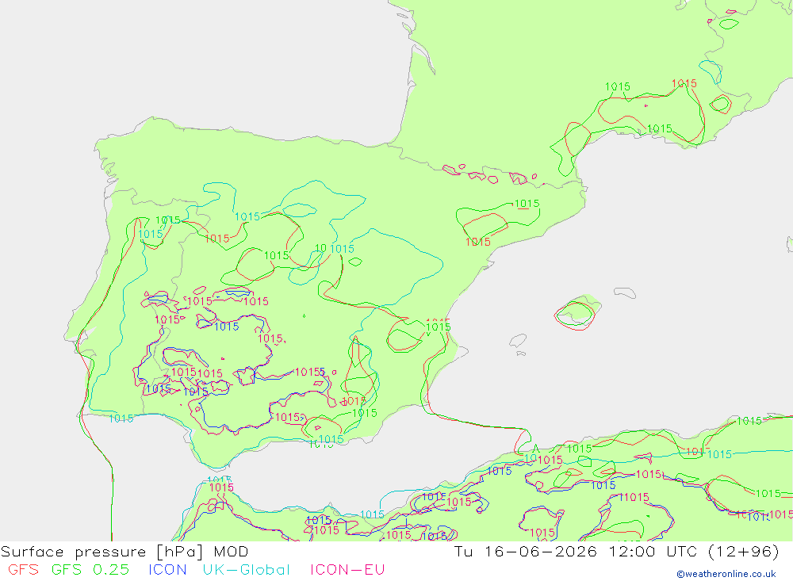Click the red GFS legend label
This screenshot has width=793, height=581.
pyautogui.click(x=23, y=569)
